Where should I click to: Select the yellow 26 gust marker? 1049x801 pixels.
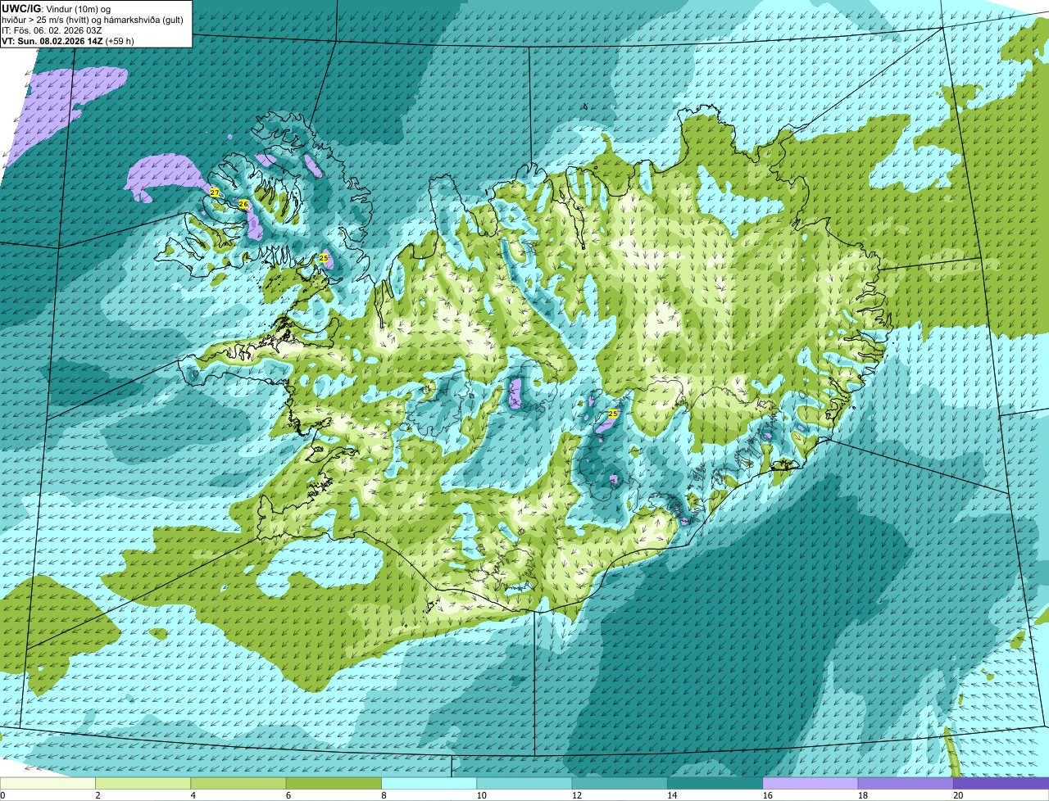pyautogui.click(x=243, y=203)
